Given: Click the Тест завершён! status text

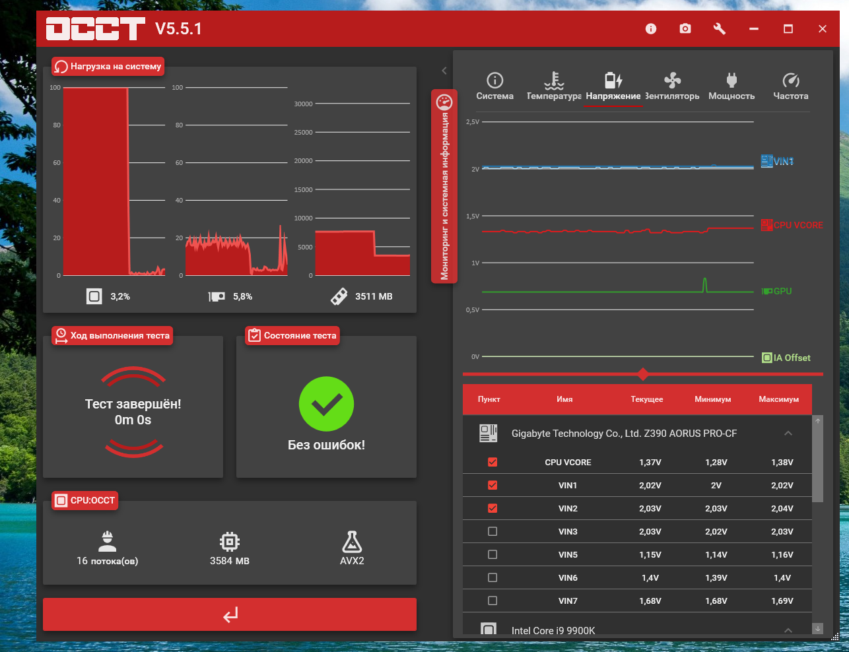Looking at the screenshot, I should click(133, 404).
